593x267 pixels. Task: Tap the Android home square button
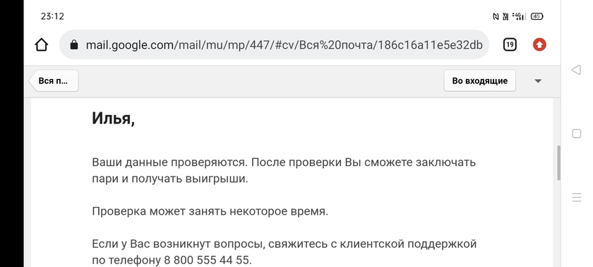[576, 133]
